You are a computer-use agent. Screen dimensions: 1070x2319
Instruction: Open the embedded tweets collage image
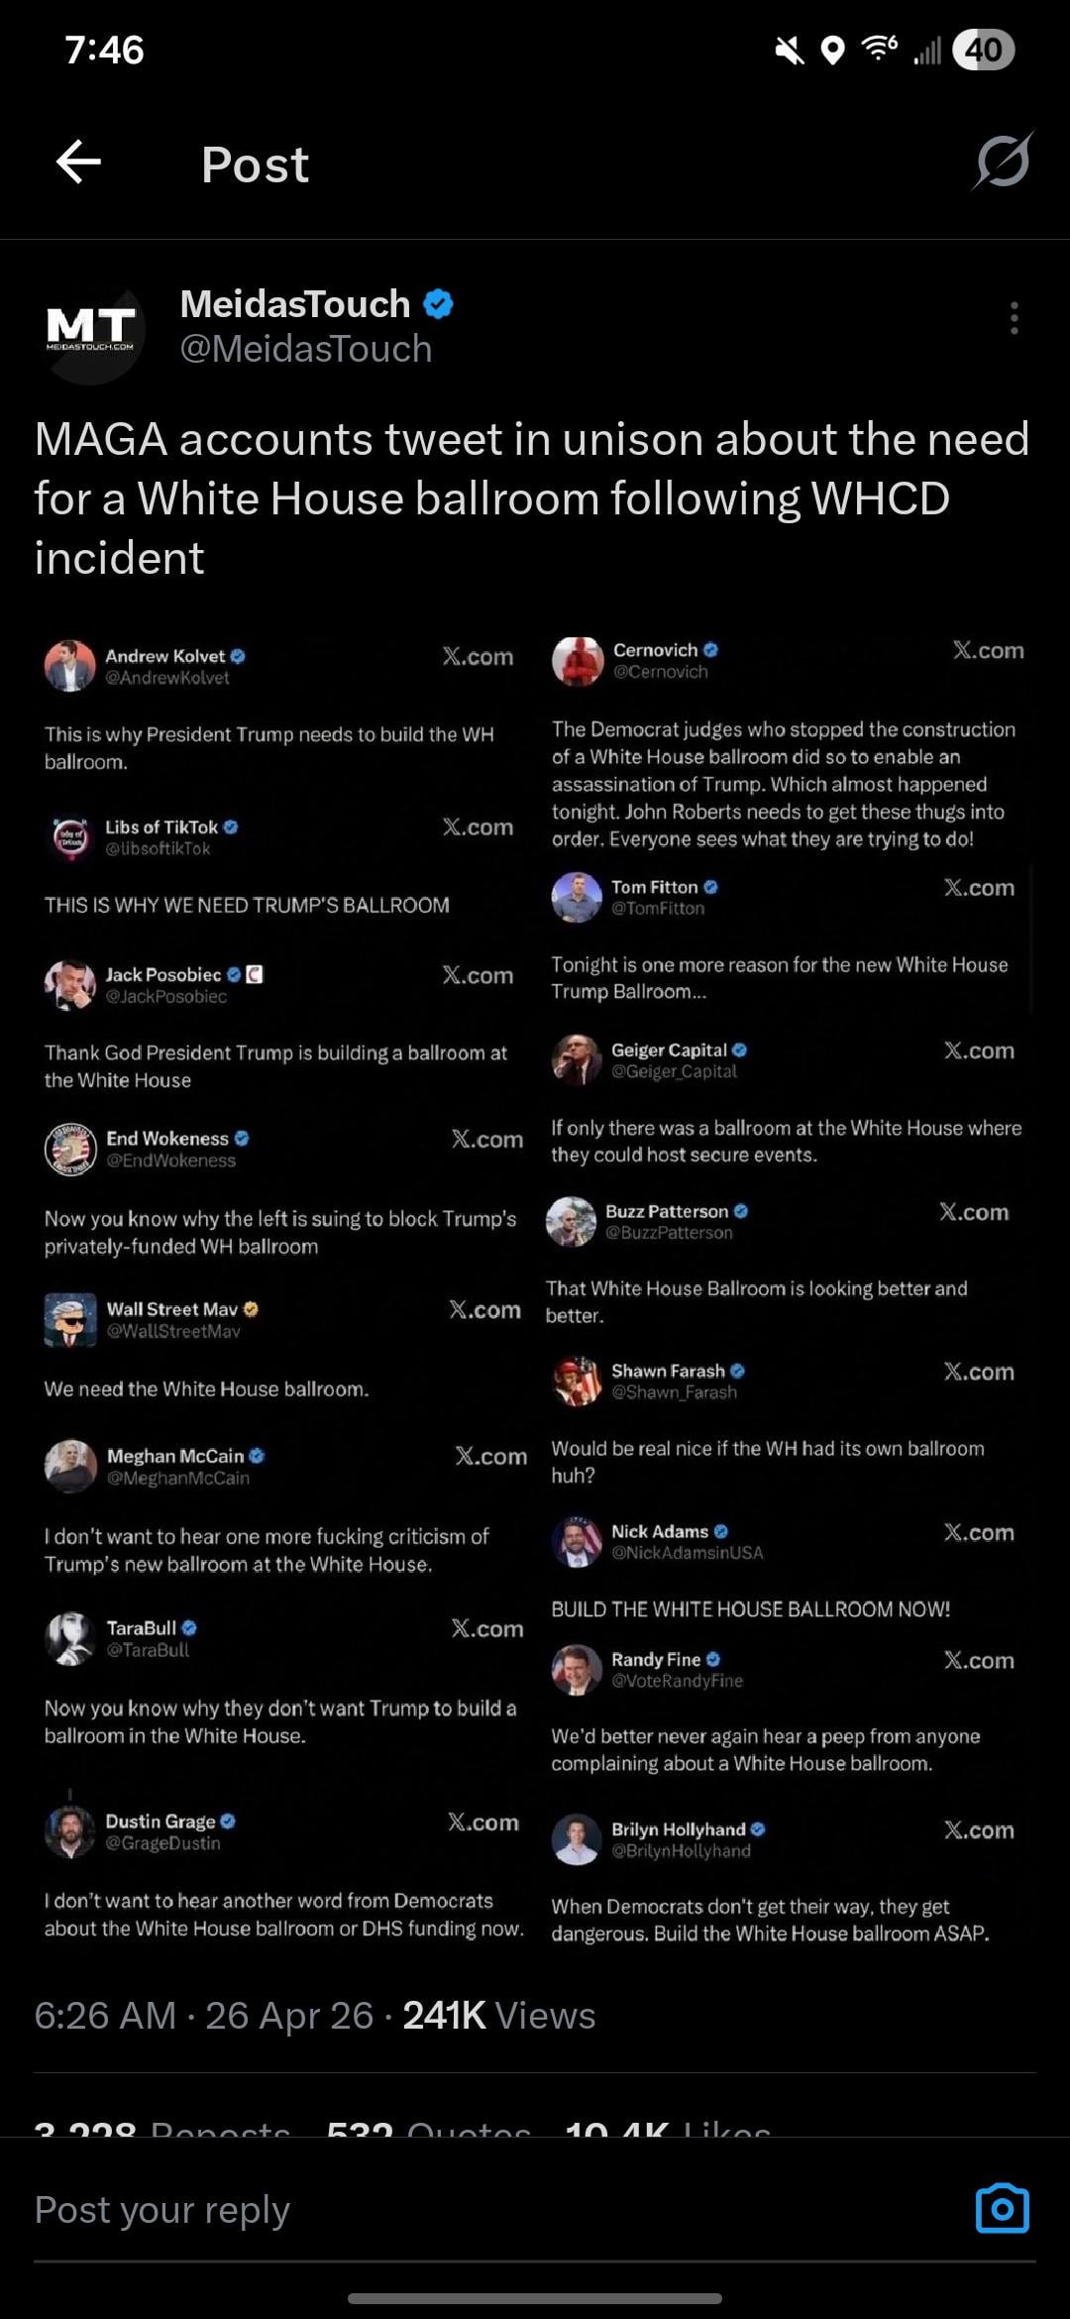coord(535,1288)
